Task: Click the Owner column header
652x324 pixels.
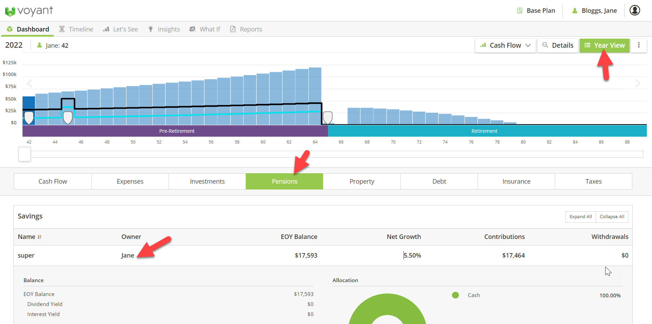Action: click(x=131, y=237)
